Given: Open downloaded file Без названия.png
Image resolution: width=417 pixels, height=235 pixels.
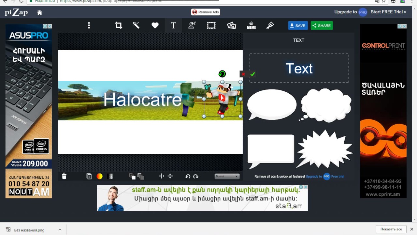Looking at the screenshot, I should point(29,230).
